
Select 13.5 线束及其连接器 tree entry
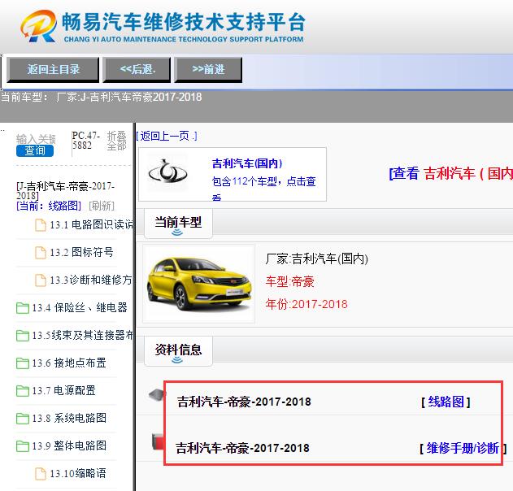point(82,335)
